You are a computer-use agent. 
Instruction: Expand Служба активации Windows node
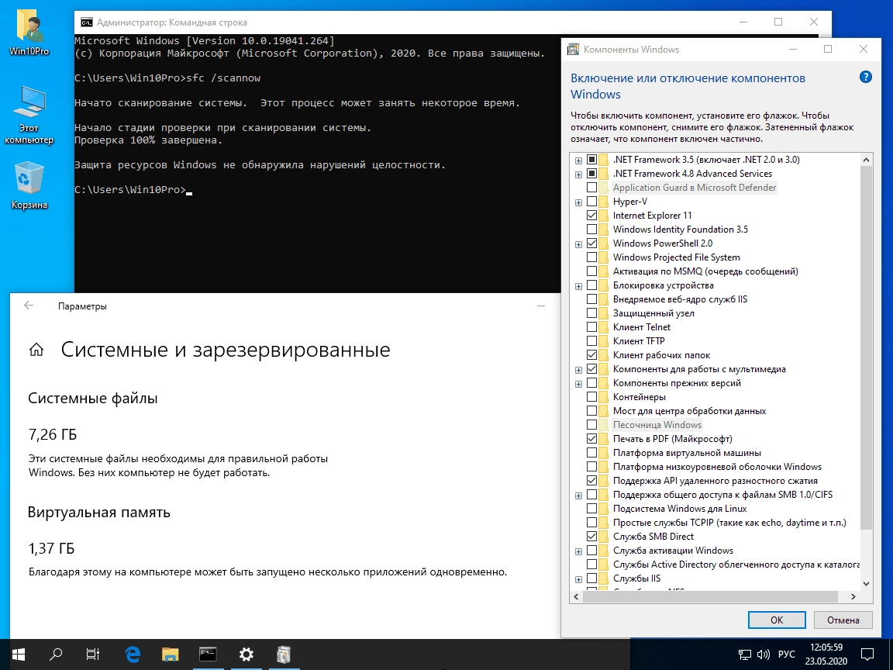pos(578,551)
